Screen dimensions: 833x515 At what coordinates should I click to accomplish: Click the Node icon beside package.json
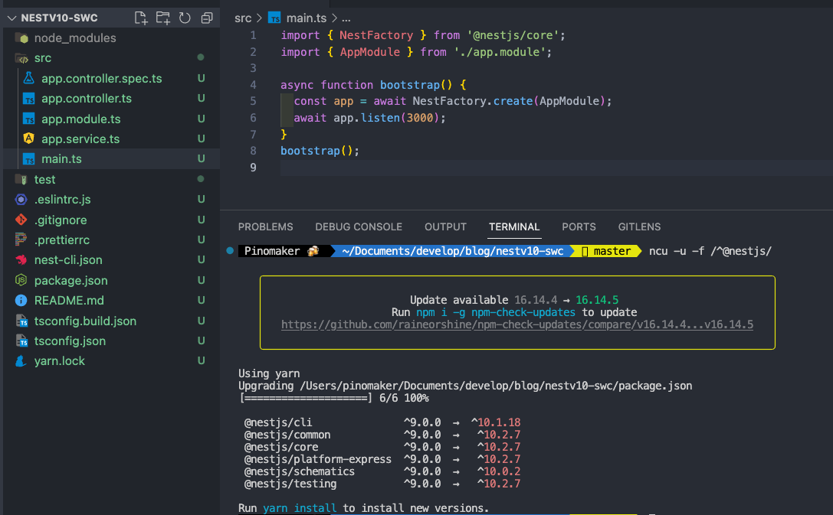click(x=21, y=280)
